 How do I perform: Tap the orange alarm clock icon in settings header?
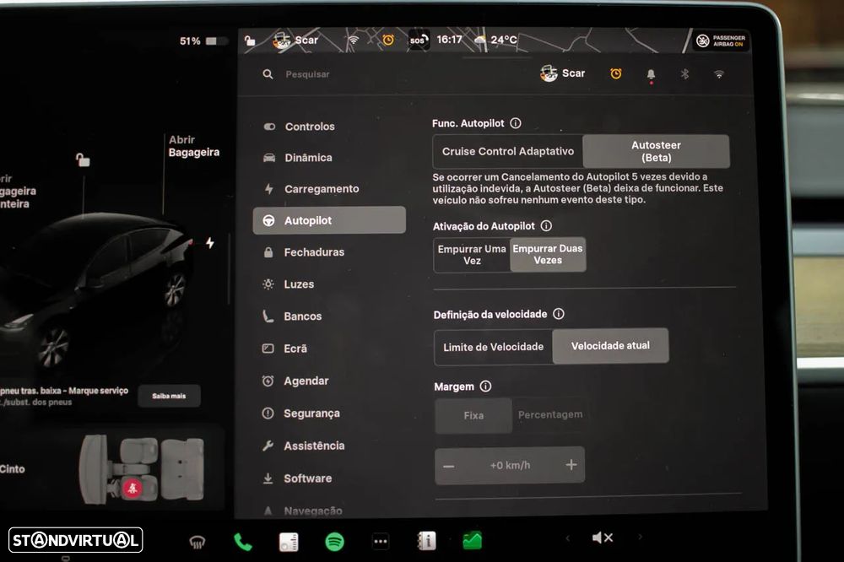(616, 73)
